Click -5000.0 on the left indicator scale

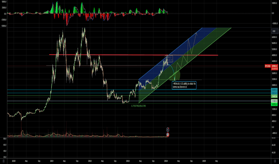(4, 26)
